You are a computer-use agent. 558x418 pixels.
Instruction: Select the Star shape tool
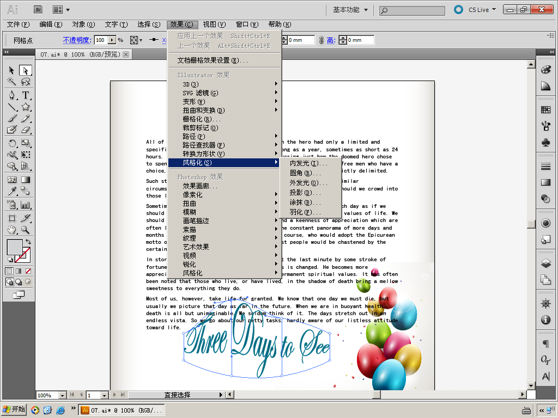pyautogui.click(x=25, y=107)
